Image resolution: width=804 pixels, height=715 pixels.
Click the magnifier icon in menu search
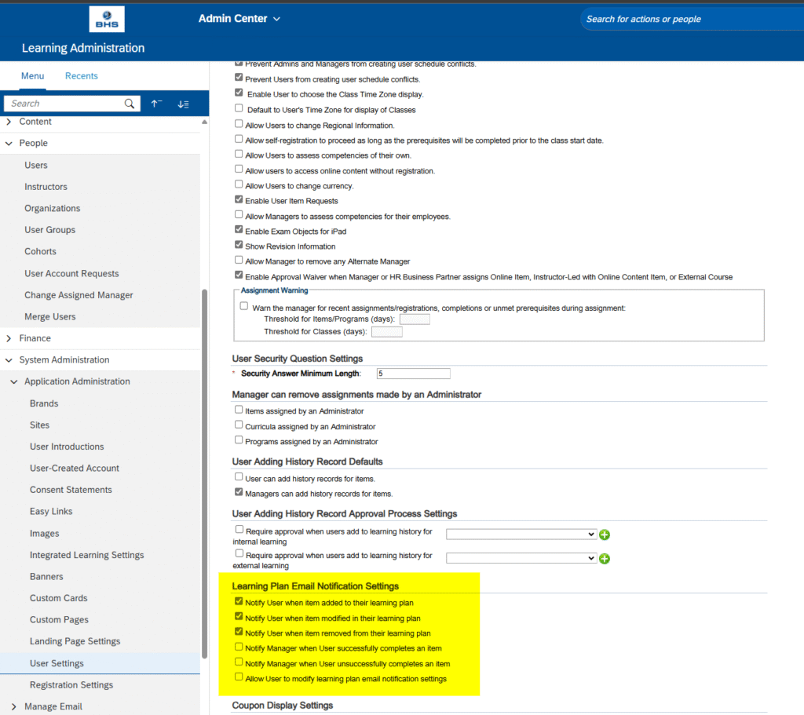click(130, 104)
